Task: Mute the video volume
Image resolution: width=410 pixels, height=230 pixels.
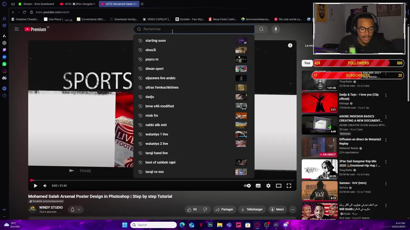Action: click(x=45, y=186)
